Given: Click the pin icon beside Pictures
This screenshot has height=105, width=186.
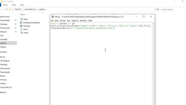Looking at the screenshot, I should (15, 32).
